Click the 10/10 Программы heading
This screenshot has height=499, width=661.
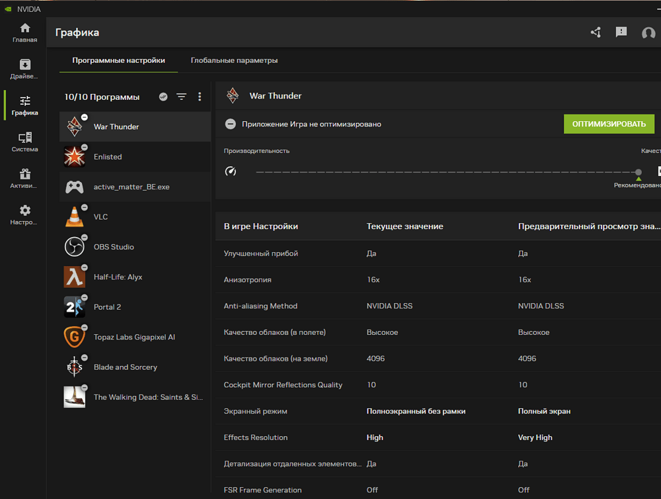102,97
